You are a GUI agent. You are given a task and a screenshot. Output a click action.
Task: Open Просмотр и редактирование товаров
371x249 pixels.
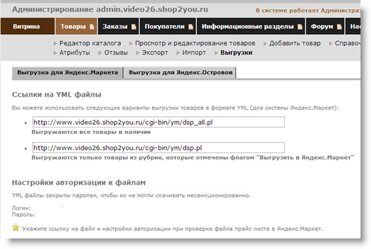(195, 43)
